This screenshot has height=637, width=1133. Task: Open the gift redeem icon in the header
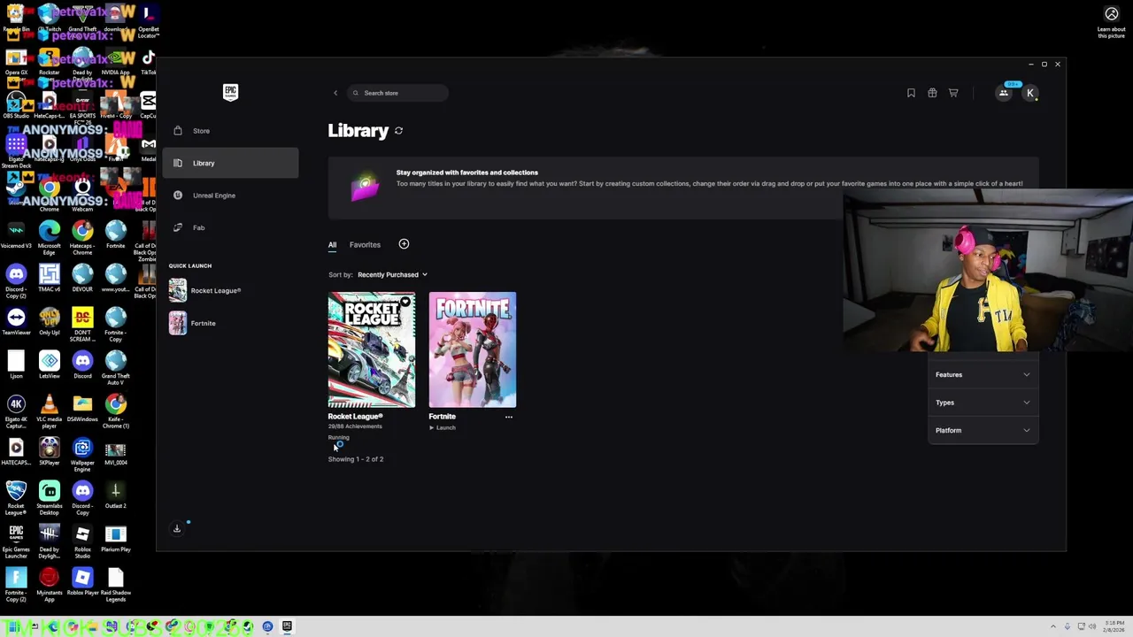click(x=932, y=93)
